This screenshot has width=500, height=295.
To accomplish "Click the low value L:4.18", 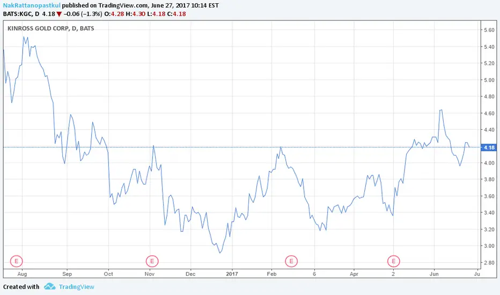I will tap(156, 14).
